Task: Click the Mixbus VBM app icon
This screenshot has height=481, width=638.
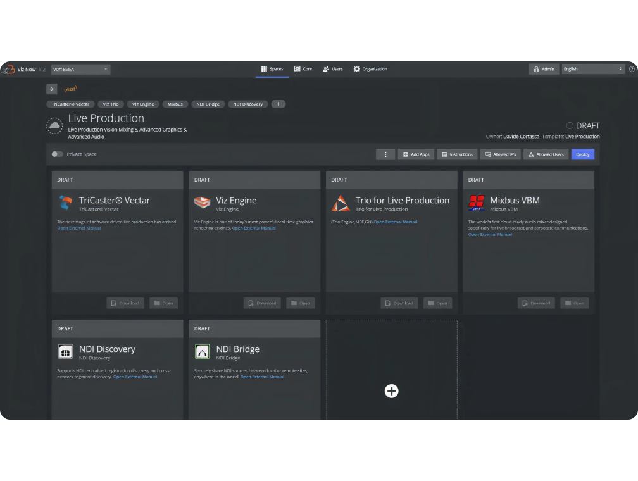Action: [477, 203]
